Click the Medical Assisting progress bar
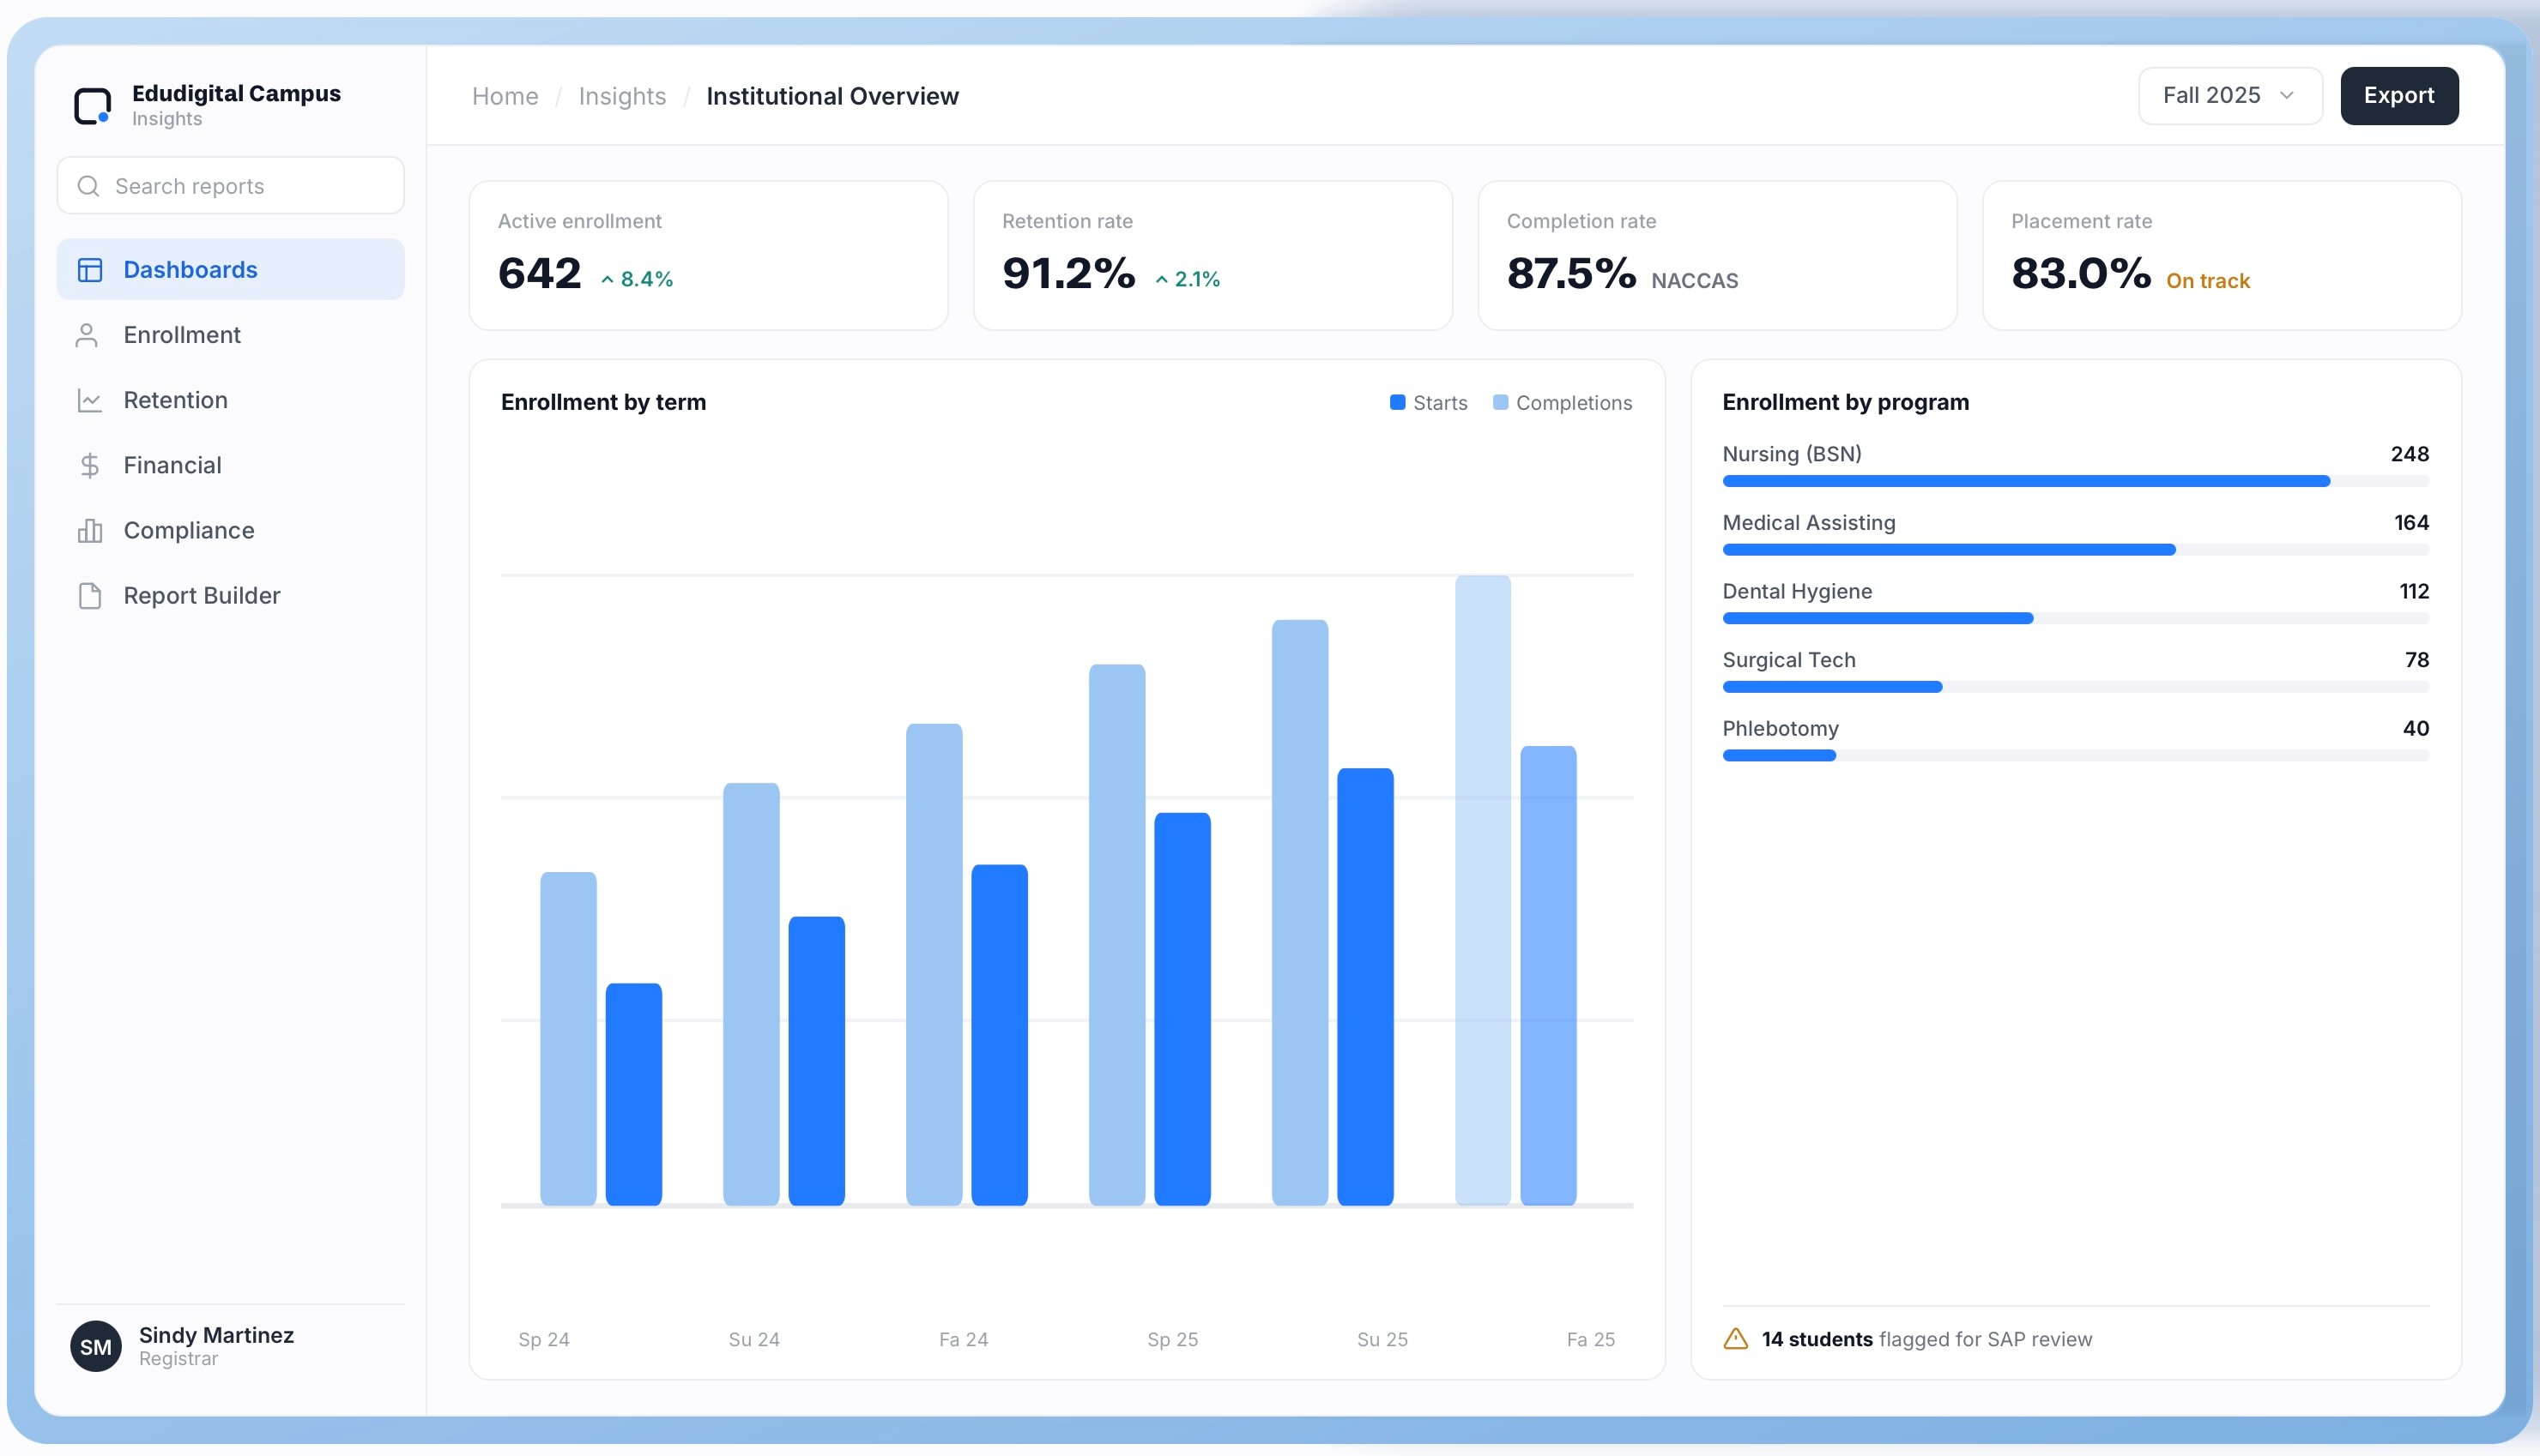The height and width of the screenshot is (1456, 2540). pyautogui.click(x=2075, y=550)
